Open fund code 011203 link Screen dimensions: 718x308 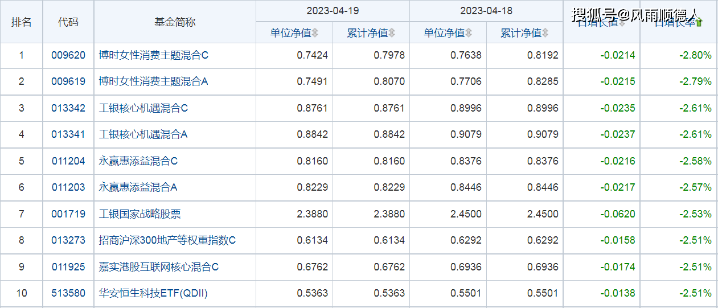[68, 187]
